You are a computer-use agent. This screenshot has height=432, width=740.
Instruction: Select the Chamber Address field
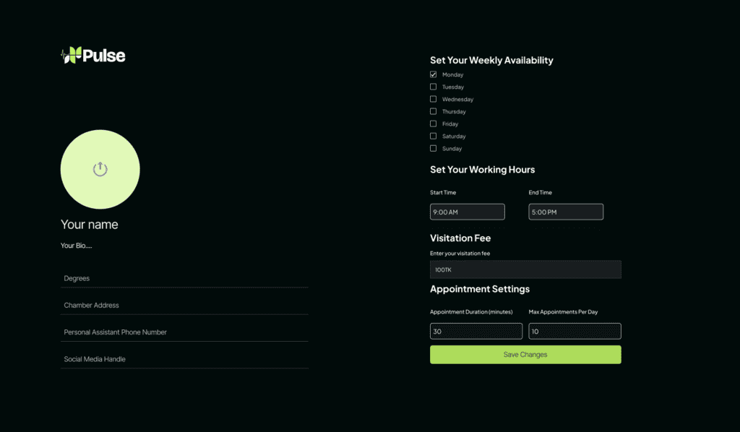(x=184, y=305)
